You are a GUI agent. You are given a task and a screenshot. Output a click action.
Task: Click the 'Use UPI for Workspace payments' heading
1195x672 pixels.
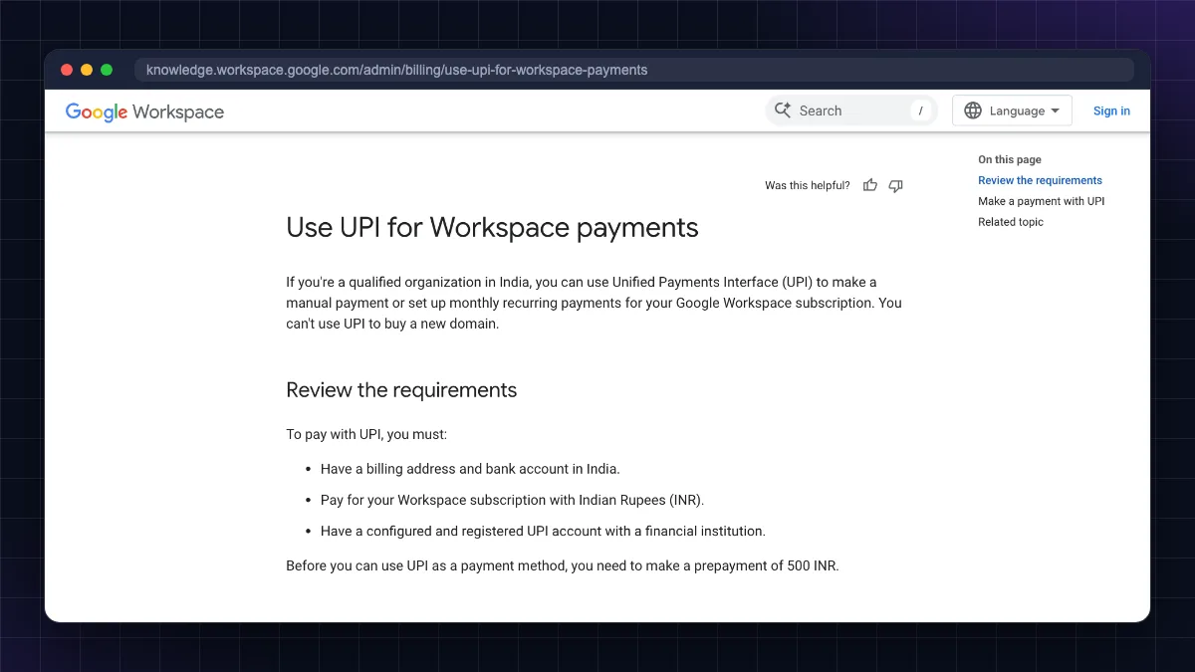click(492, 228)
